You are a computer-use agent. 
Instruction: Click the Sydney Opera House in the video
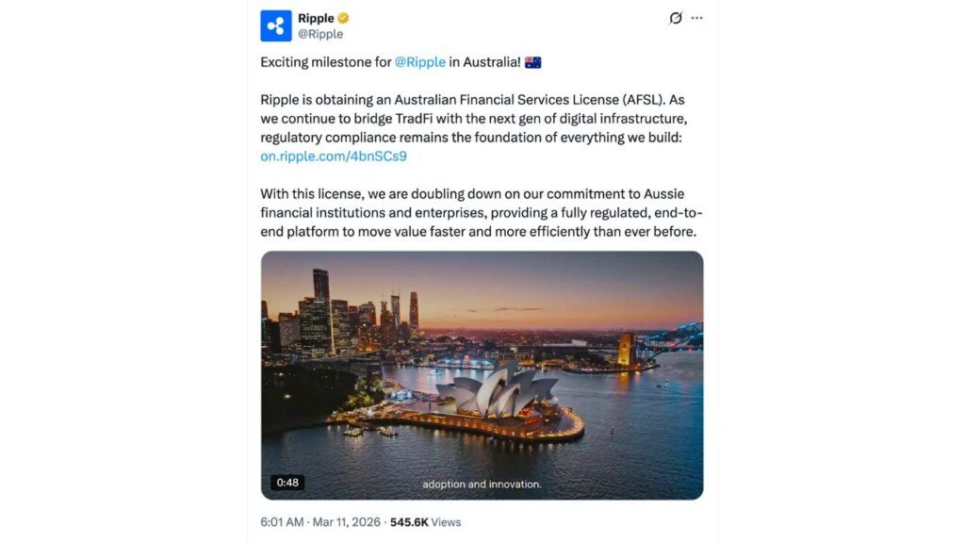pyautogui.click(x=492, y=392)
